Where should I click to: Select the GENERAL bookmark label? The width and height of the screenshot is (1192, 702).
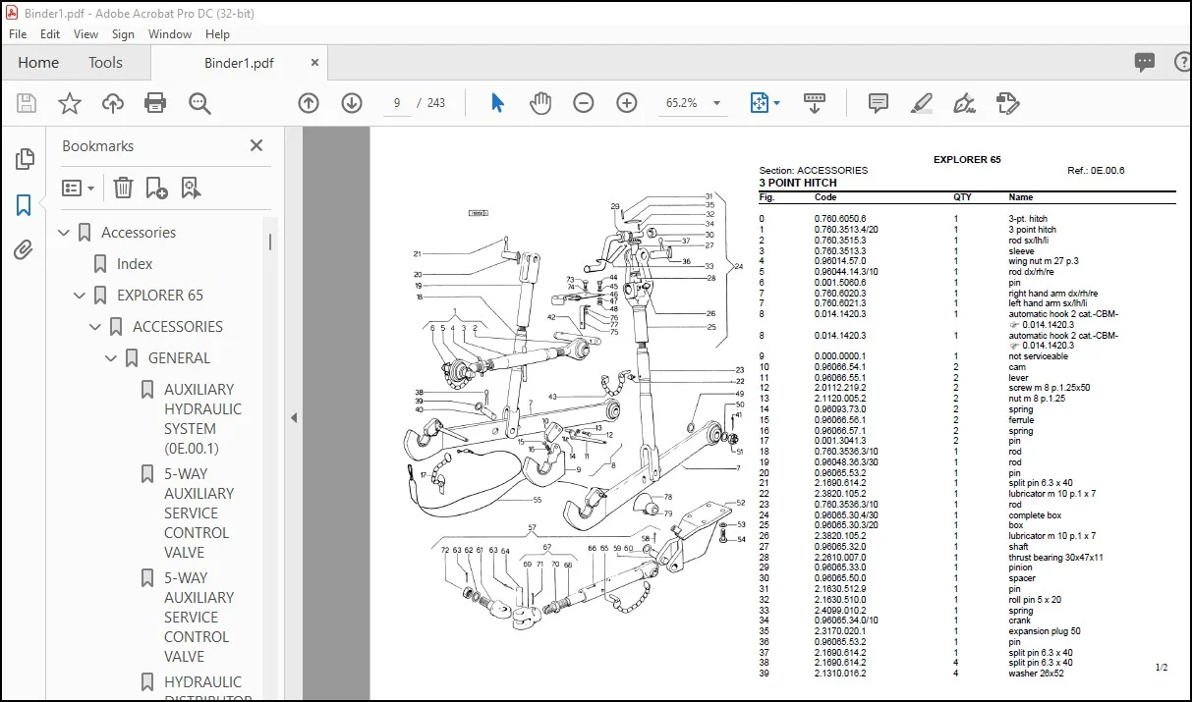point(179,358)
